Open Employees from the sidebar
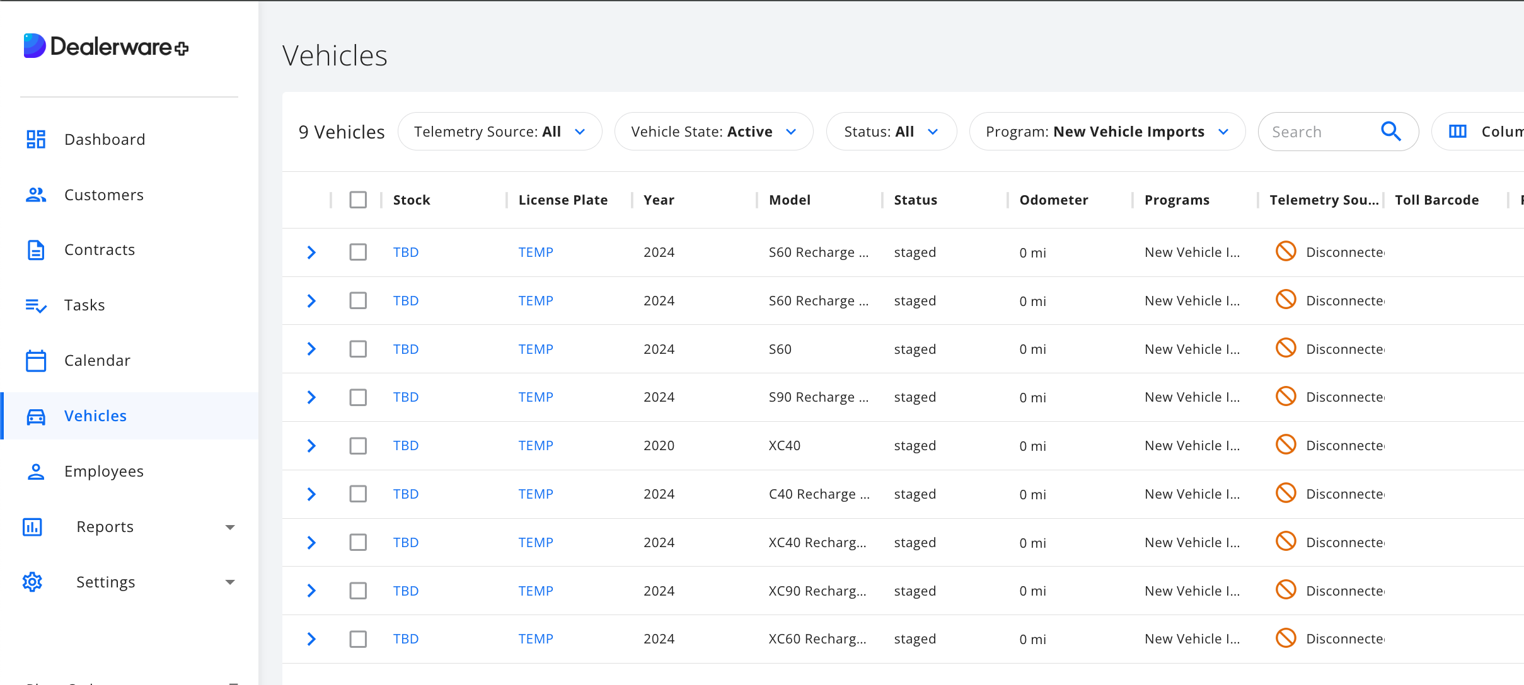The height and width of the screenshot is (685, 1524). [x=104, y=472]
